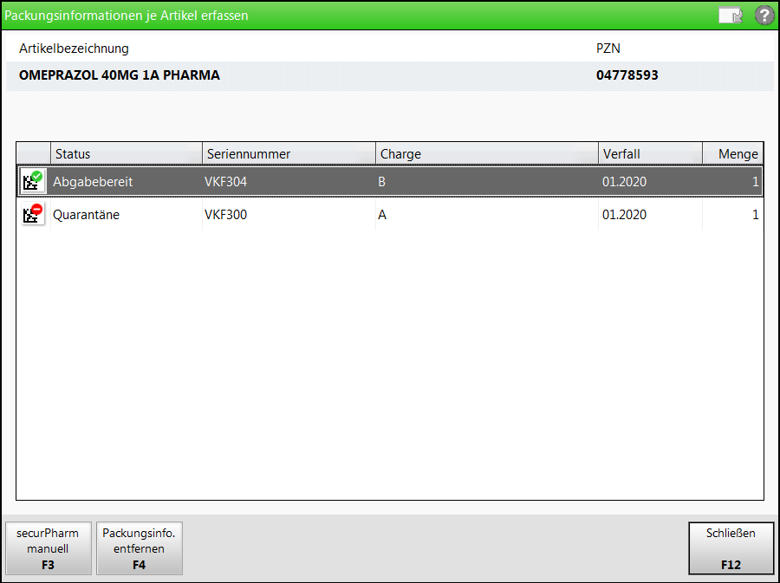Screen dimensions: 780x583
Task: Open securPharm manuell with F3 button
Action: click(49, 548)
